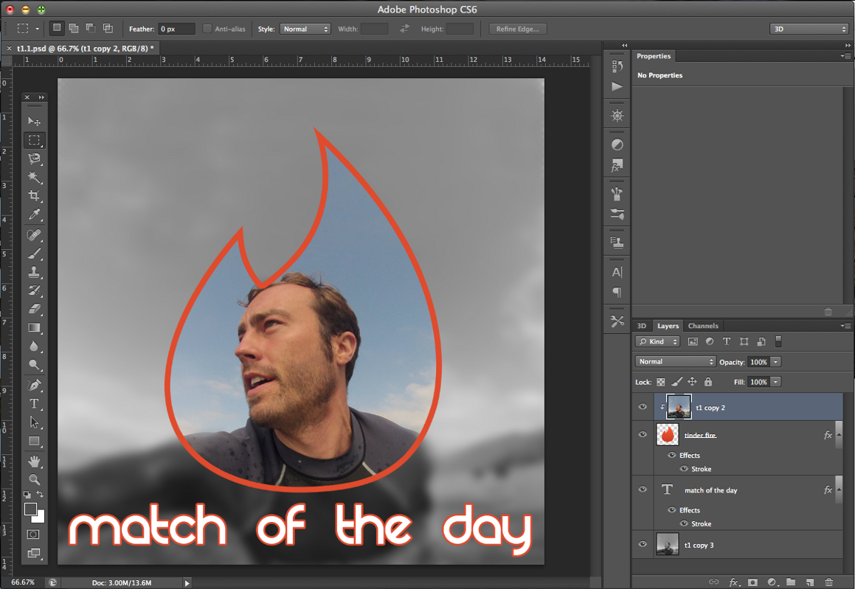Screen dimensions: 855x589
Task: Open the Opacity slider dropdown arrow
Action: pos(775,362)
